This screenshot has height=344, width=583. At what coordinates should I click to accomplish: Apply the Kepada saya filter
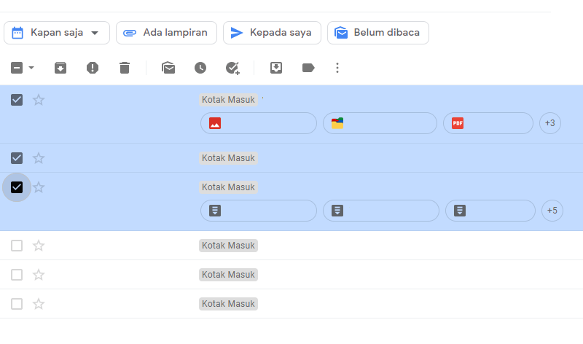click(272, 33)
